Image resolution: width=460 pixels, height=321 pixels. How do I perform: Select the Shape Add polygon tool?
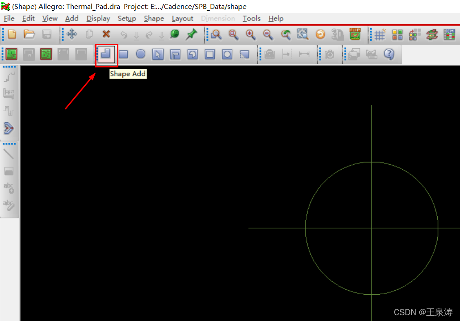click(x=106, y=54)
